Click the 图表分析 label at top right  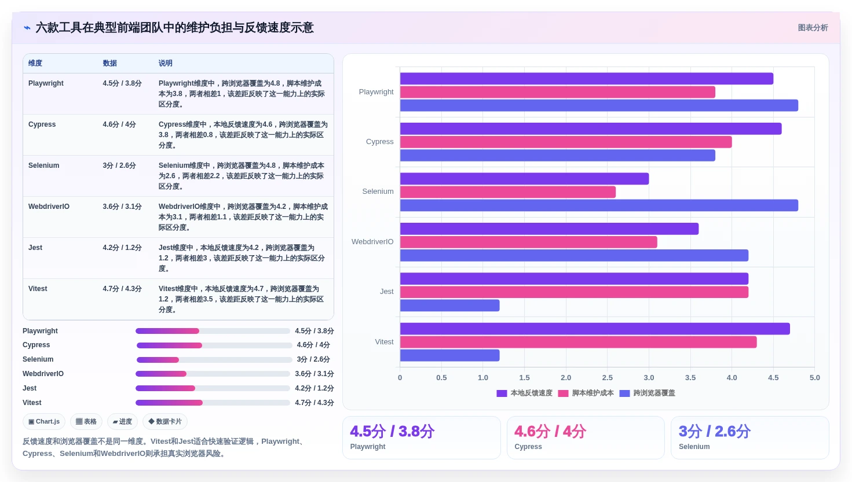pos(813,28)
